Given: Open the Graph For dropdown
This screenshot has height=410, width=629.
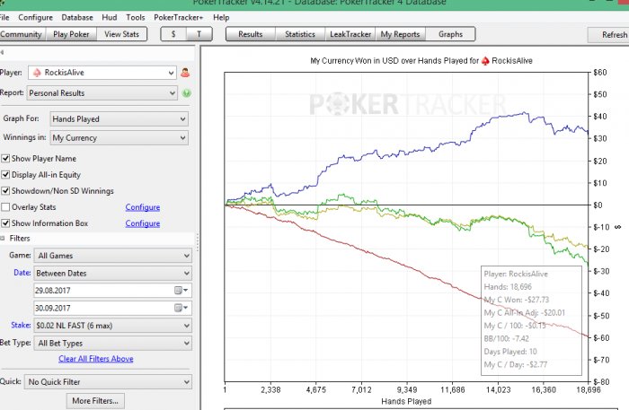Looking at the screenshot, I should (120, 119).
